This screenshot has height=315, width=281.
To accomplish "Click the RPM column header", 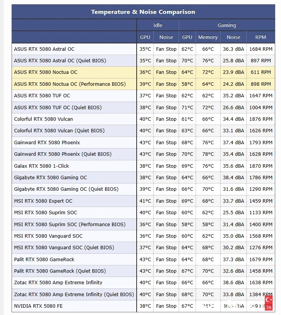I will tap(261, 37).
